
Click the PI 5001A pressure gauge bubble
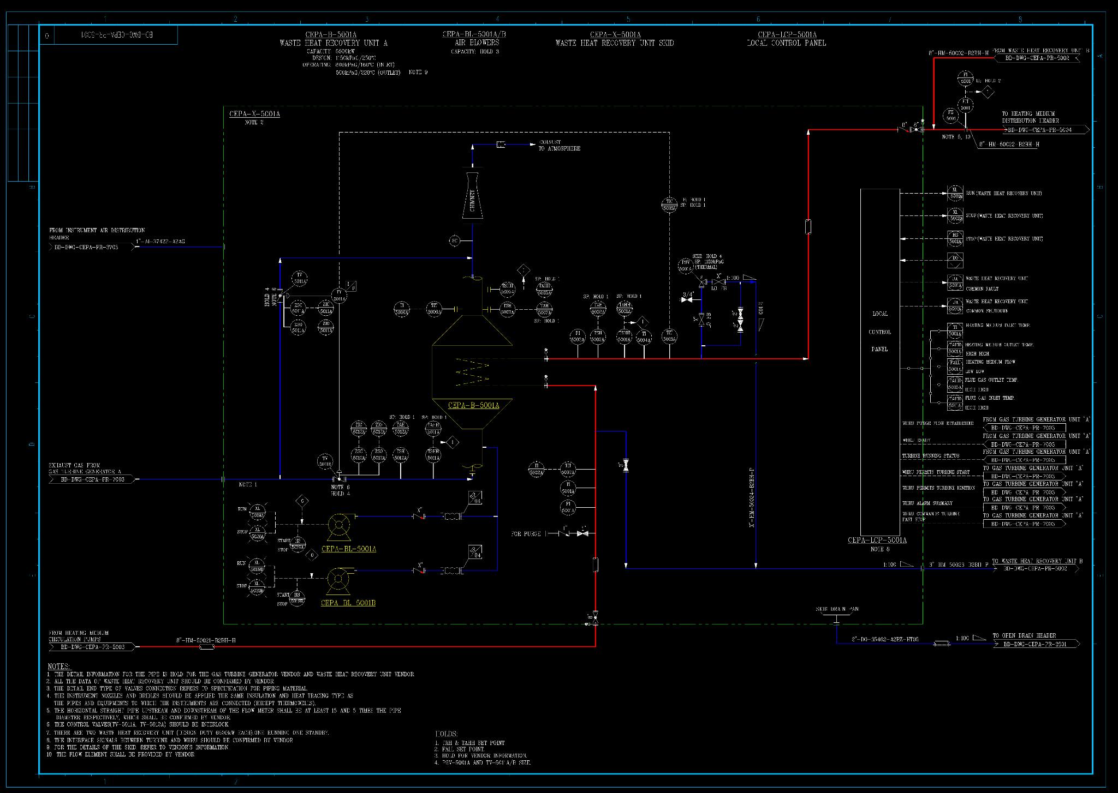point(568,507)
